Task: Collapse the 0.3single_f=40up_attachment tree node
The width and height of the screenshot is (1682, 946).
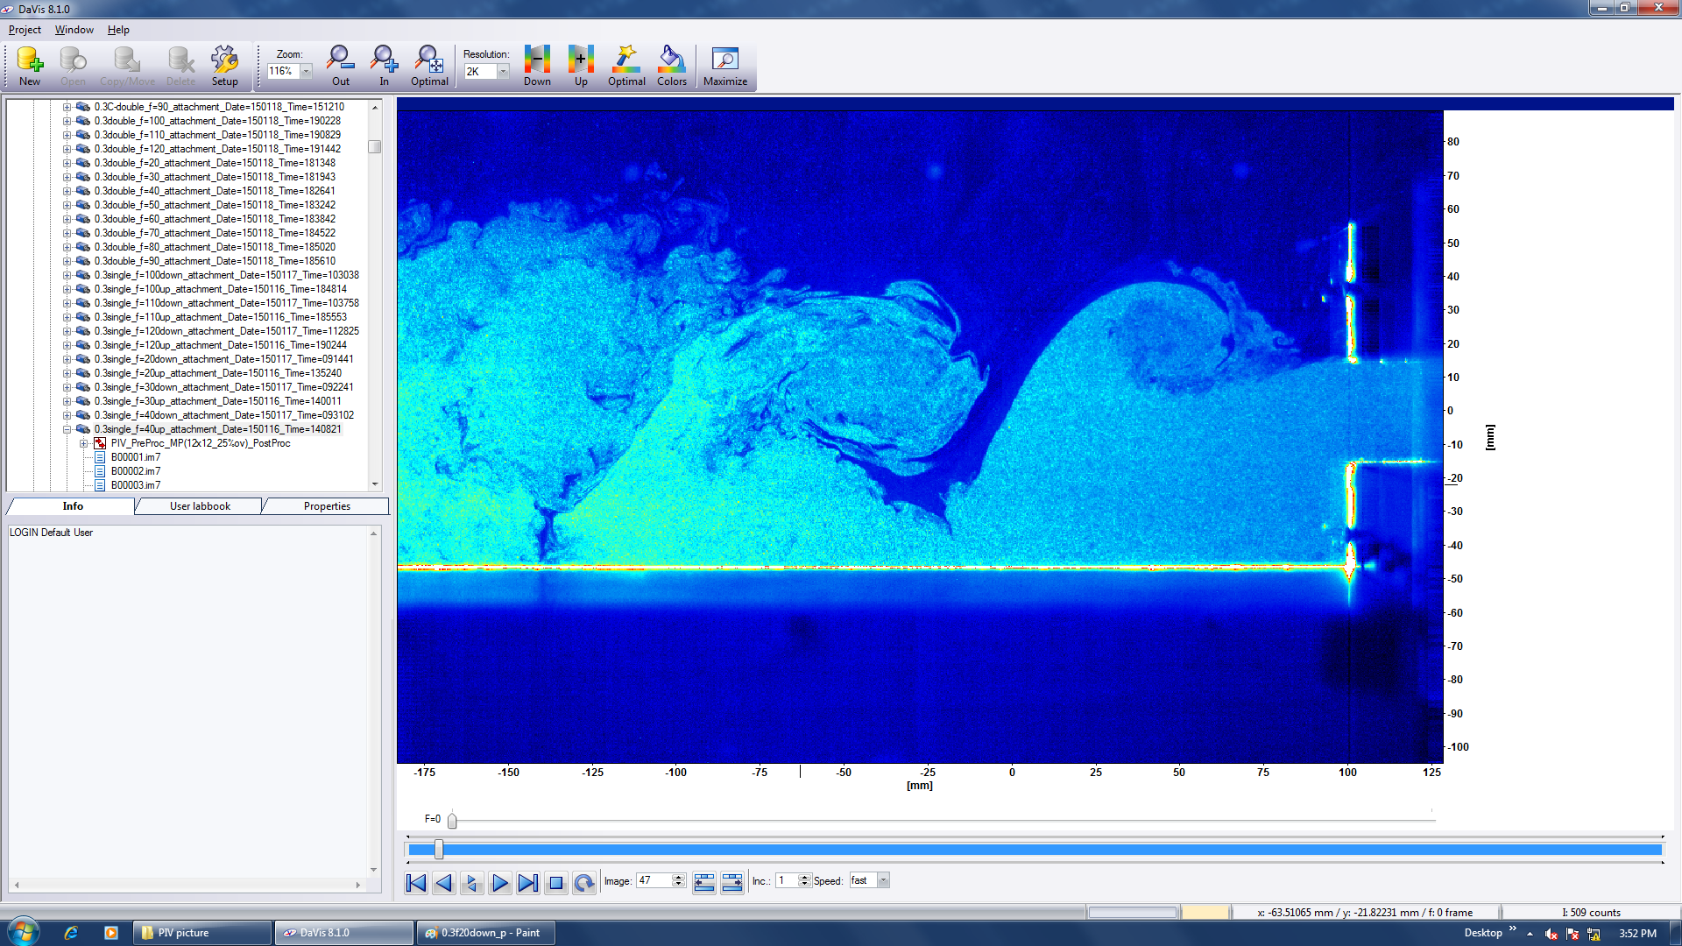Action: (67, 429)
